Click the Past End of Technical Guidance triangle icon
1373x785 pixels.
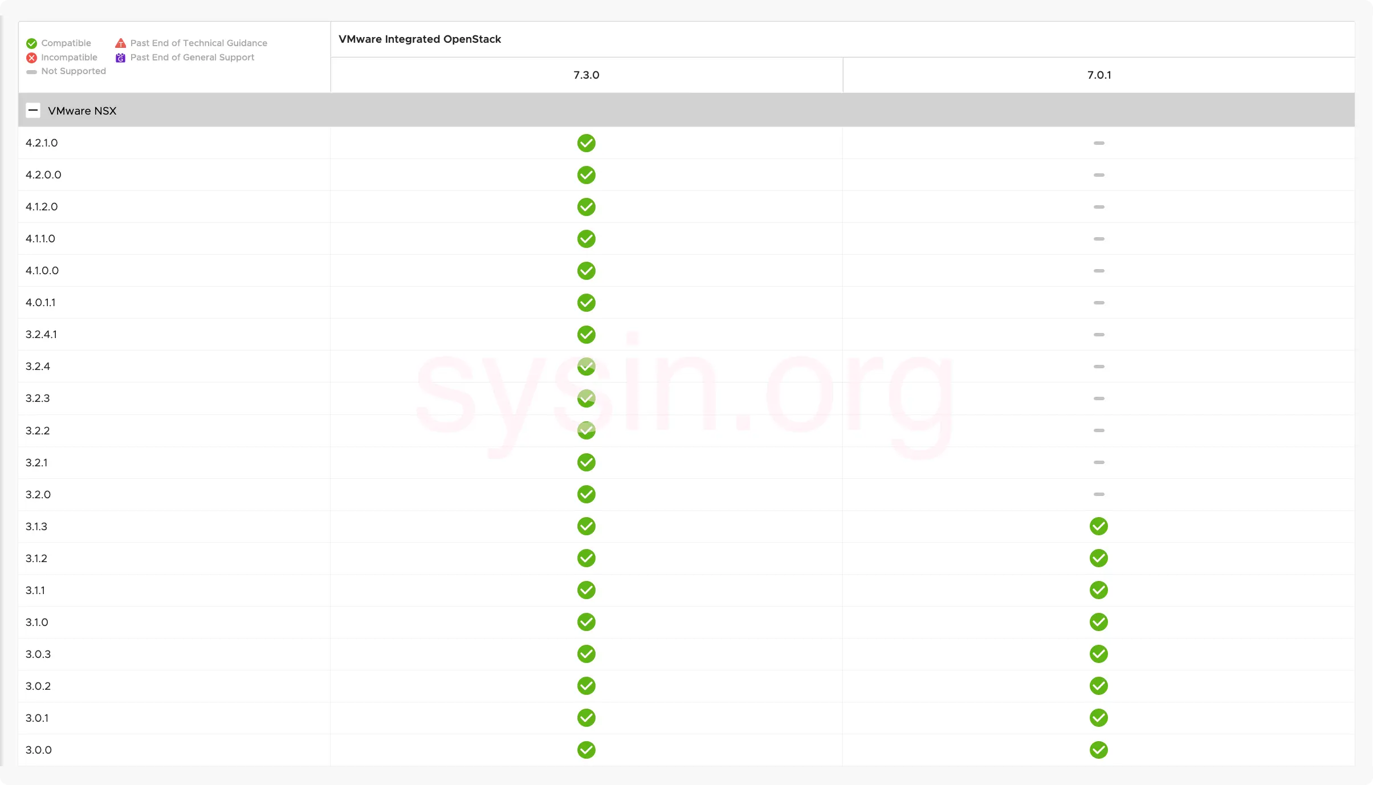[120, 43]
